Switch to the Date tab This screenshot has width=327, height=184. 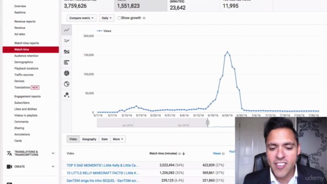[x=104, y=139]
